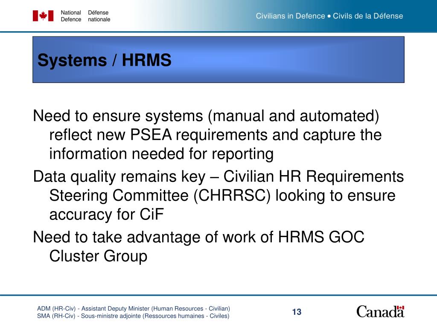Select the 'National Defence' header text
Image resolution: width=437 pixels, height=328 pixels.
(x=71, y=16)
